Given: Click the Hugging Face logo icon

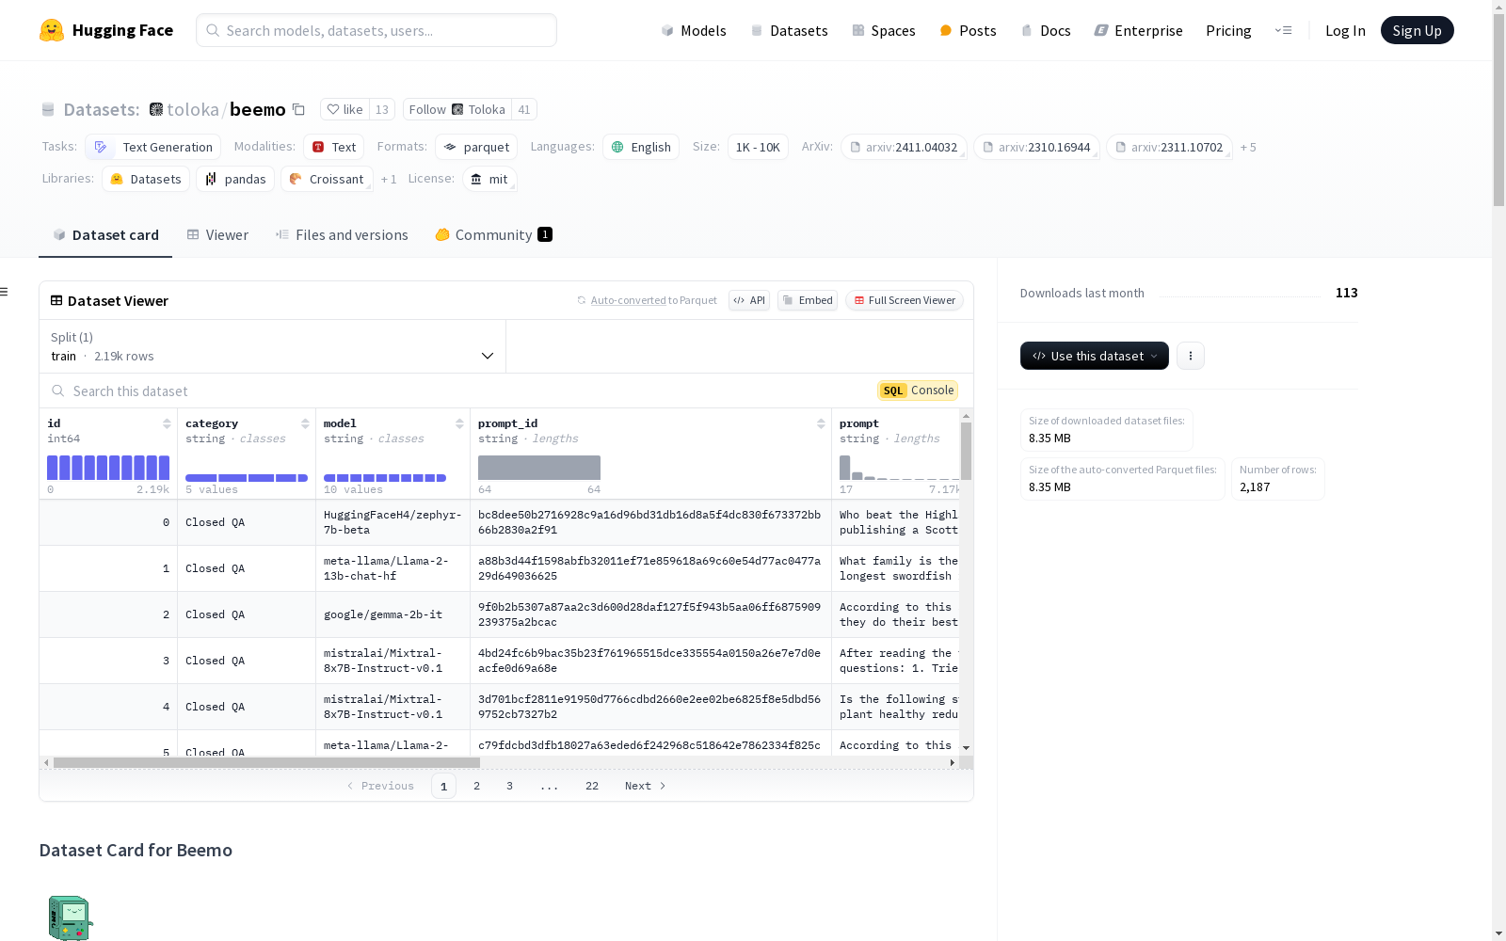Looking at the screenshot, I should click(52, 30).
